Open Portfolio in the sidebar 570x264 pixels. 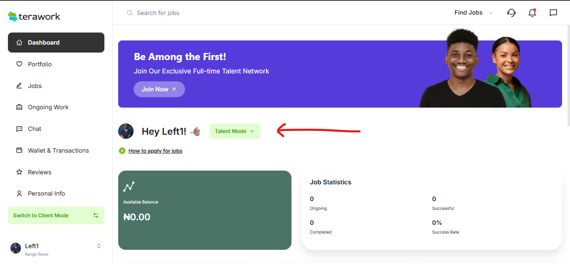coord(40,64)
